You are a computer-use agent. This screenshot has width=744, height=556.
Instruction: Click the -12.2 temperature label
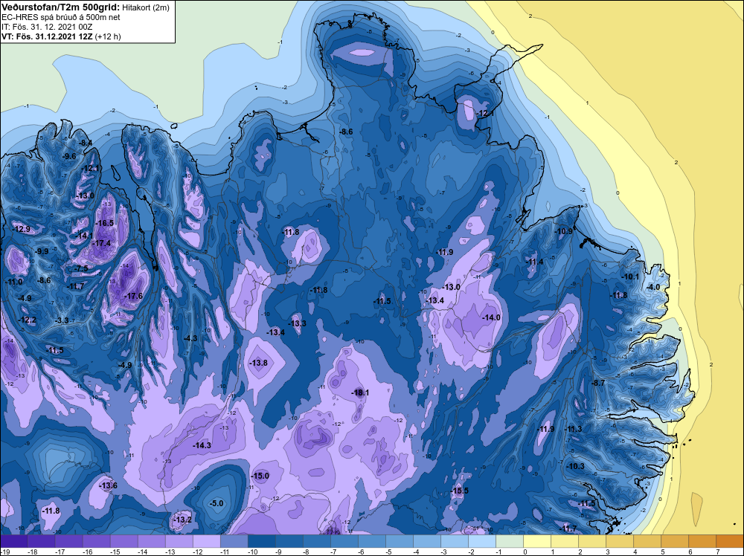coord(28,320)
